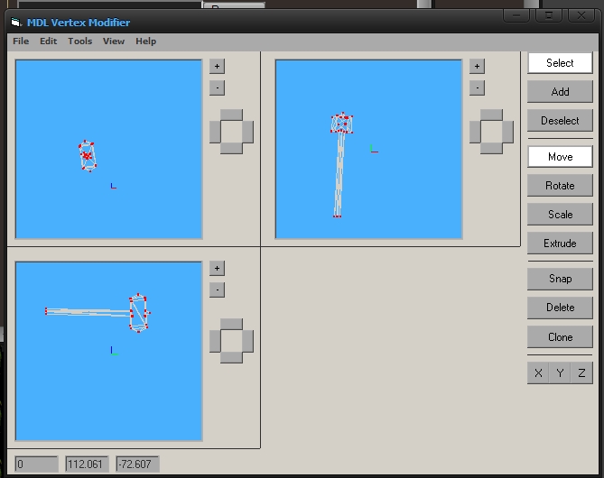604x478 pixels.
Task: Pan up in the top-left viewport
Action: coord(231,115)
